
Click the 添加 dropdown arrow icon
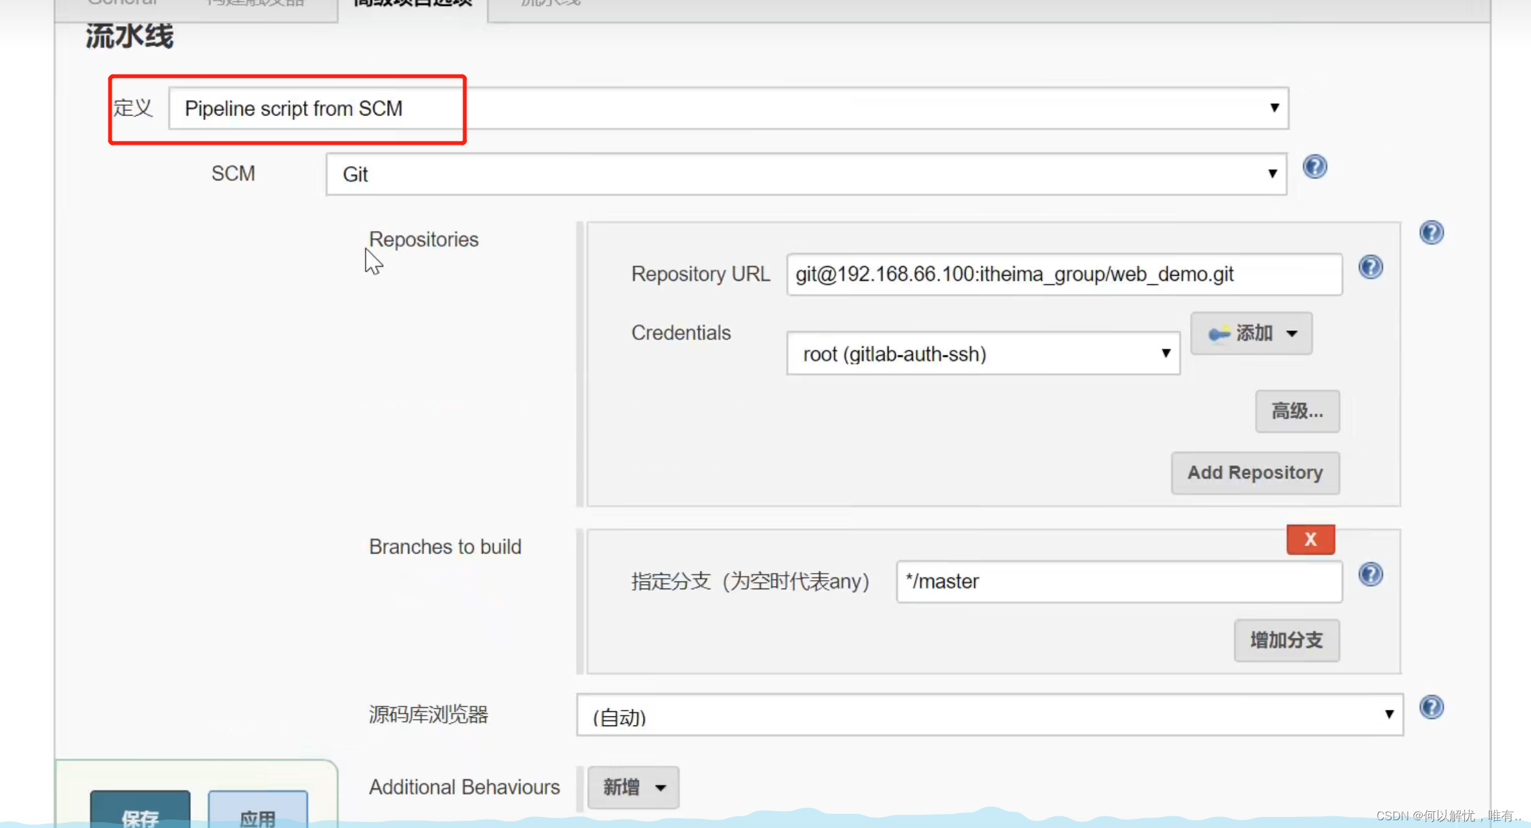(x=1290, y=334)
